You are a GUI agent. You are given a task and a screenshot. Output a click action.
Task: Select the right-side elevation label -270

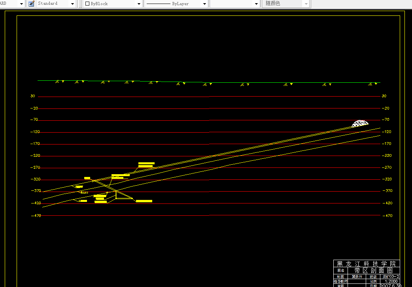click(387, 167)
